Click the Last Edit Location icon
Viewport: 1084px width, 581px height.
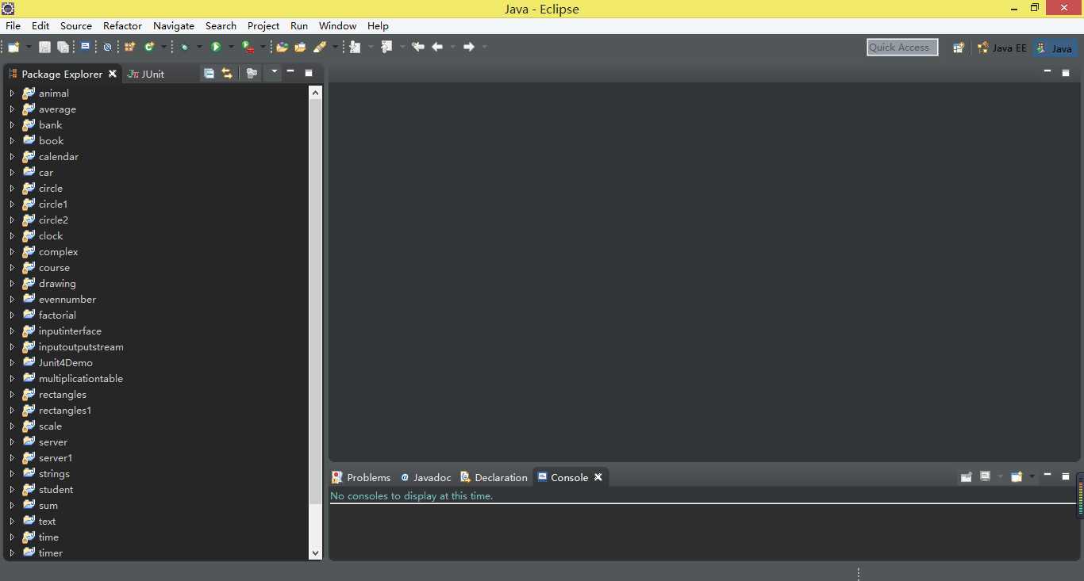click(x=418, y=48)
